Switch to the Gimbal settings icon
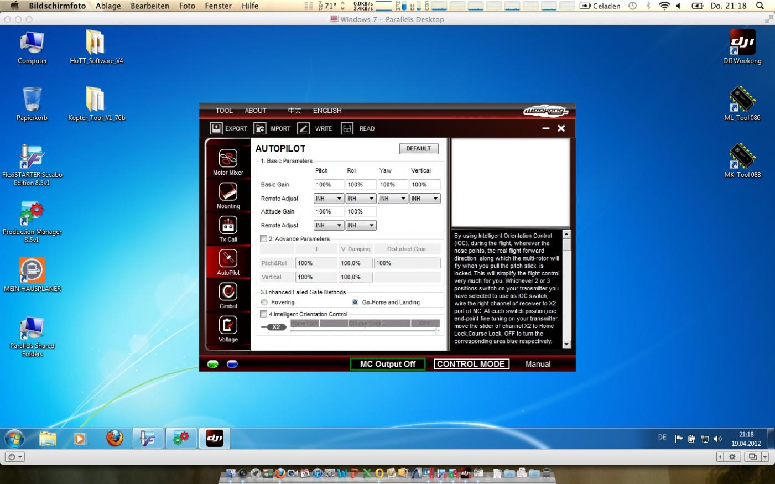Screen dimensions: 775x484 (228, 292)
